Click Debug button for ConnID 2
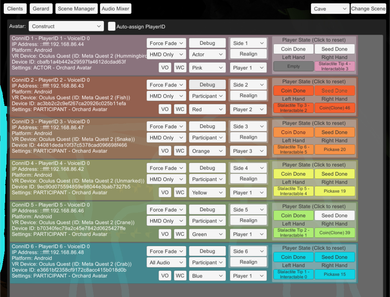Image resolution: width=390 pixels, height=297 pixels. point(207,84)
